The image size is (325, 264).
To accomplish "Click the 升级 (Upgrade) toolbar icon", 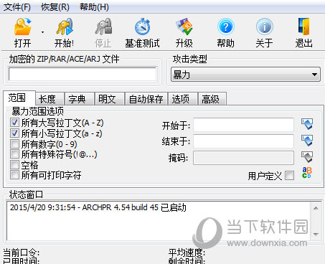I will (x=184, y=27).
